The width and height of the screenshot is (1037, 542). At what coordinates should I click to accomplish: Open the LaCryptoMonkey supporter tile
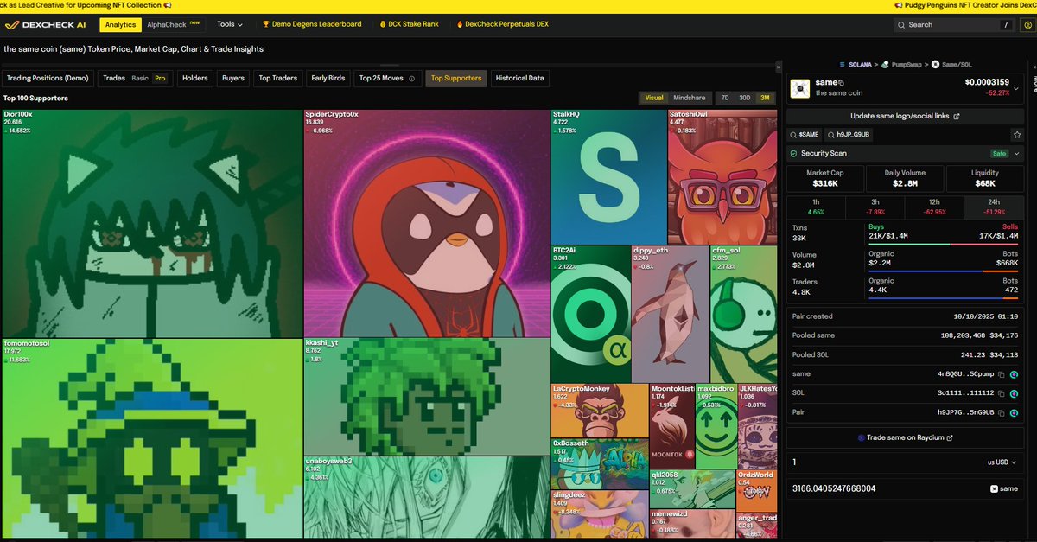(600, 410)
